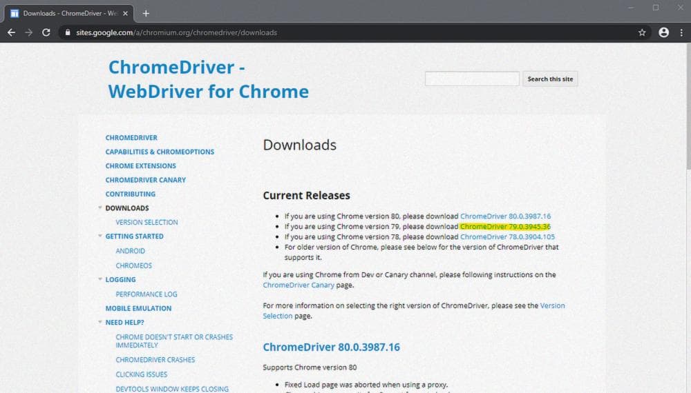This screenshot has width=691, height=393.
Task: Select the Downloads - ChromeDriver tab
Action: tap(68, 14)
